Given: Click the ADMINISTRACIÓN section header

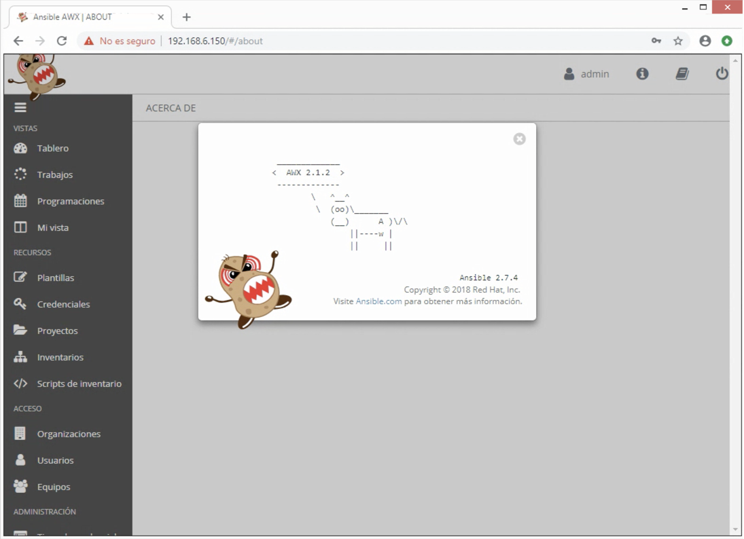Looking at the screenshot, I should 45,511.
